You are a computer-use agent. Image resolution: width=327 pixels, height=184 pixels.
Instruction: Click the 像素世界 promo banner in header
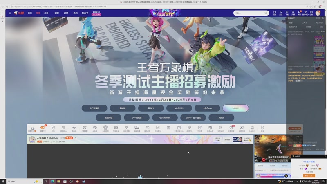(x=165, y=13)
